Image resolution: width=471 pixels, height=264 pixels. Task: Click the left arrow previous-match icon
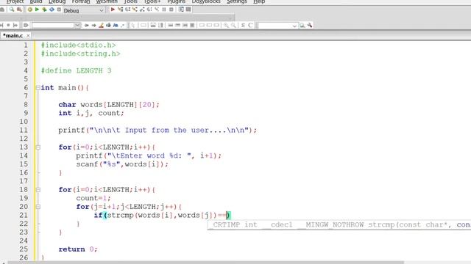click(87, 26)
